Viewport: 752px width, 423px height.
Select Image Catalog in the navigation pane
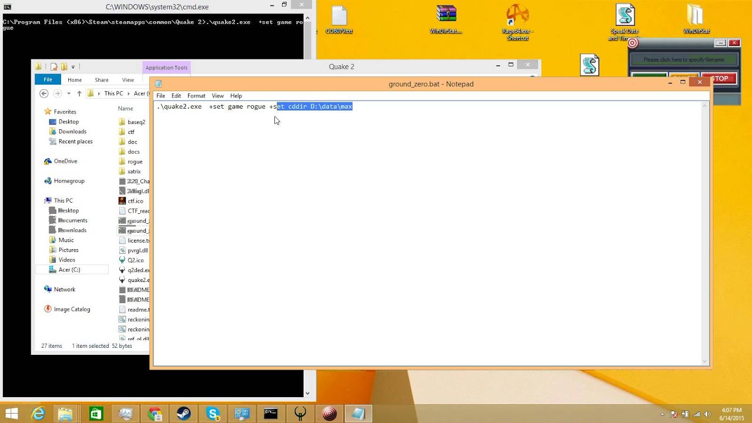pos(72,309)
